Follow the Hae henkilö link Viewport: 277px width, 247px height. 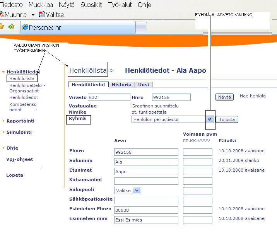[253, 96]
